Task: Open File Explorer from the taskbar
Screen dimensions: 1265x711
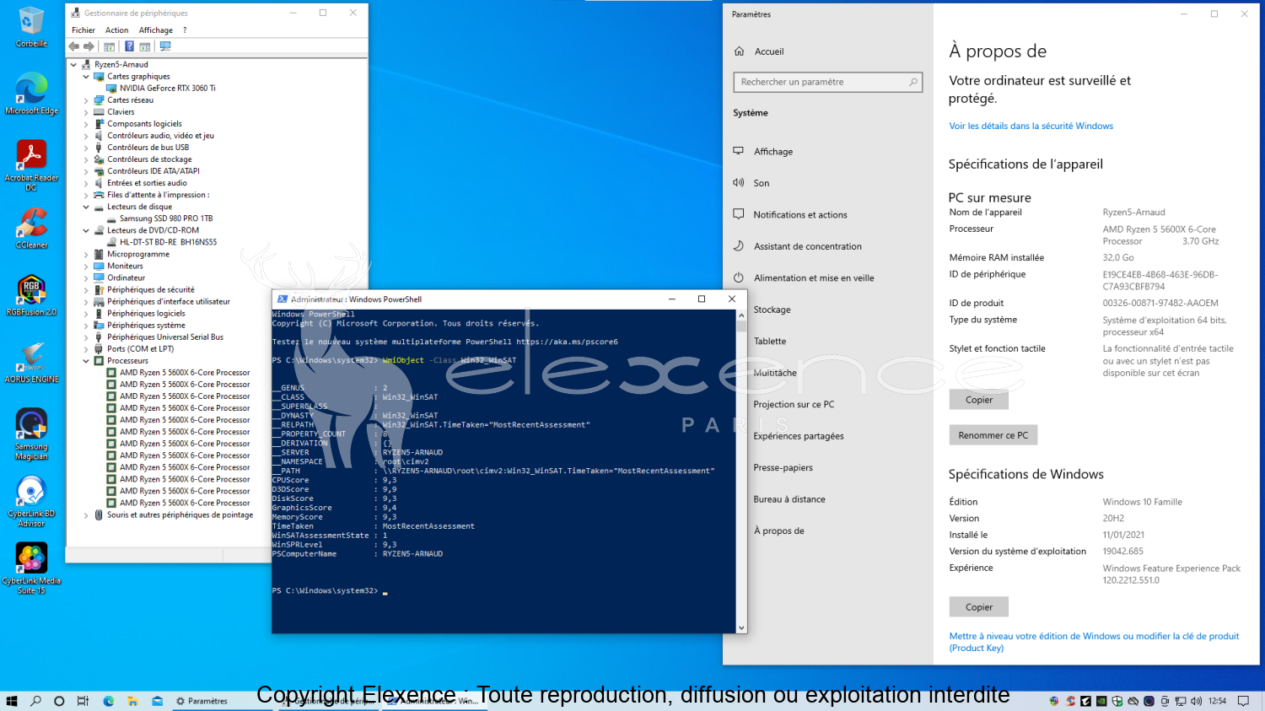Action: pyautogui.click(x=132, y=701)
